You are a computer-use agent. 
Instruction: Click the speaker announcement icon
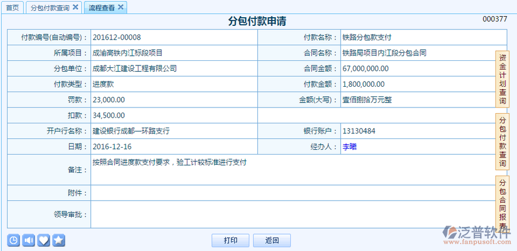[x=28, y=241]
